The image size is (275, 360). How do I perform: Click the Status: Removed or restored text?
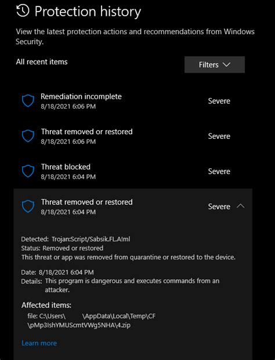pyautogui.click(x=62, y=248)
